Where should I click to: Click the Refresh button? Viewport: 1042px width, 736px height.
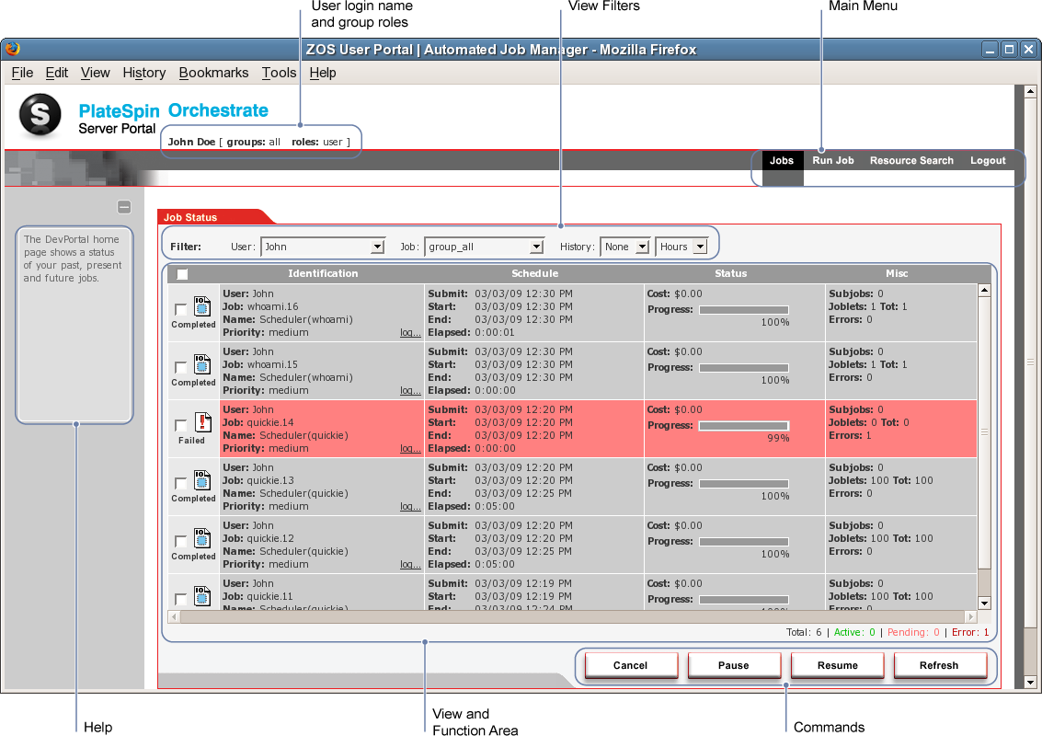(x=940, y=665)
